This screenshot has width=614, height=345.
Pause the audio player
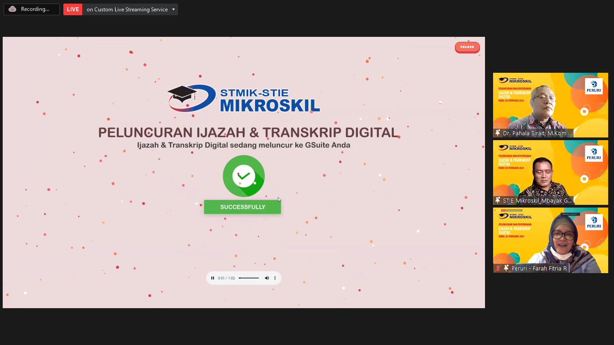[x=213, y=278]
